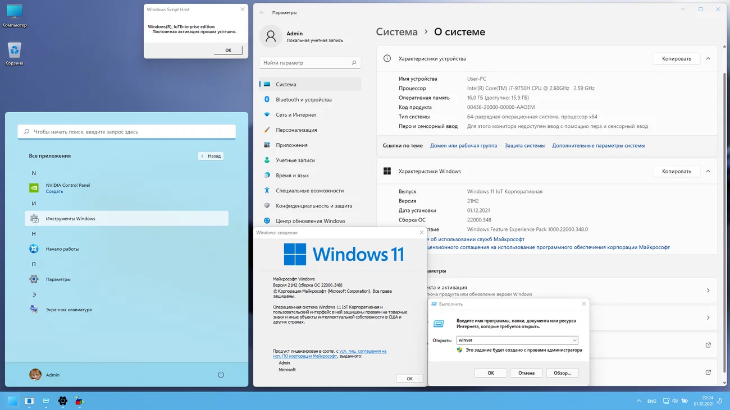The height and width of the screenshot is (410, 730).
Task: Click Отмена in the Выполнить dialog
Action: click(526, 373)
